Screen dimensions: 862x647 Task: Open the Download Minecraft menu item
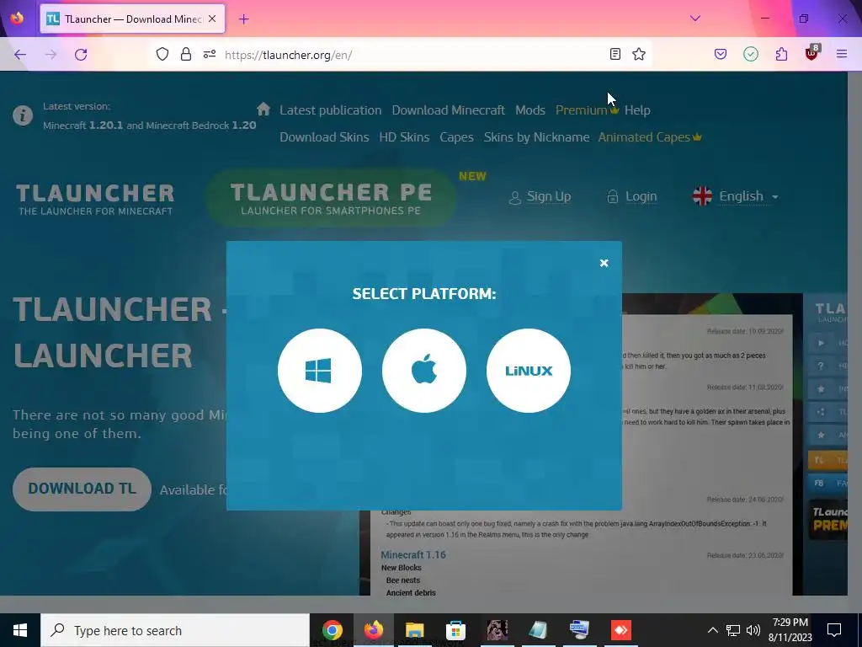pos(448,110)
